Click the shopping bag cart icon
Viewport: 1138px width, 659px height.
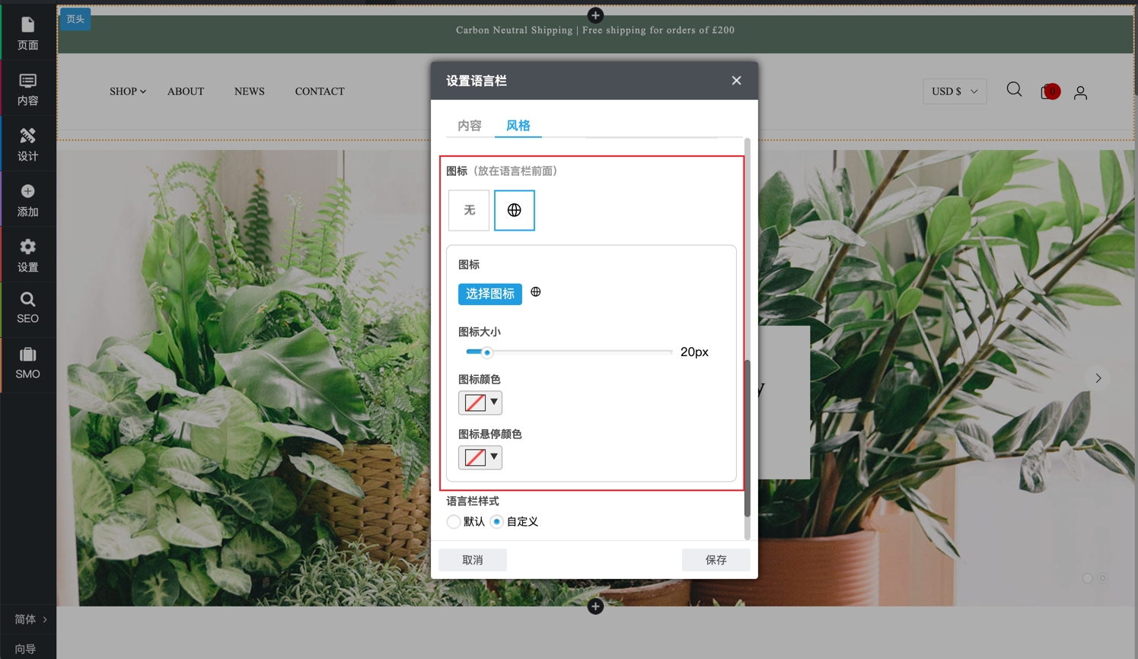pyautogui.click(x=1048, y=92)
